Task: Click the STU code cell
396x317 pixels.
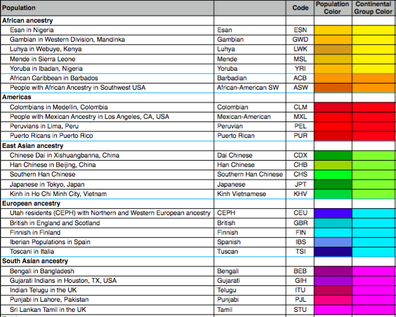Action: [x=300, y=309]
